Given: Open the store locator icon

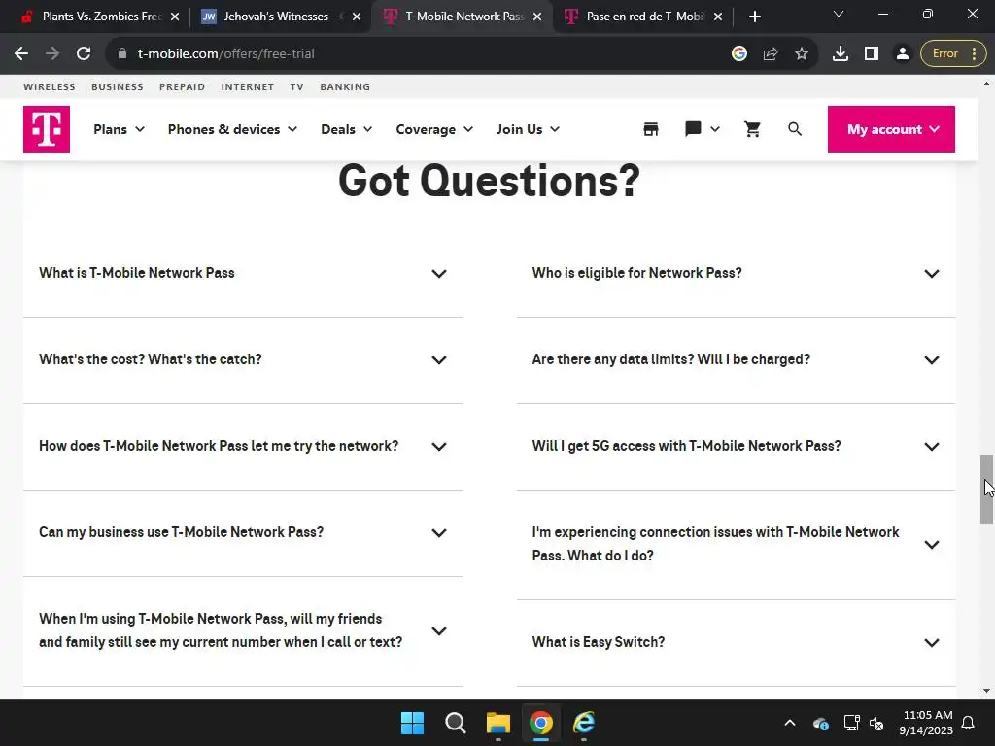Looking at the screenshot, I should (x=650, y=129).
